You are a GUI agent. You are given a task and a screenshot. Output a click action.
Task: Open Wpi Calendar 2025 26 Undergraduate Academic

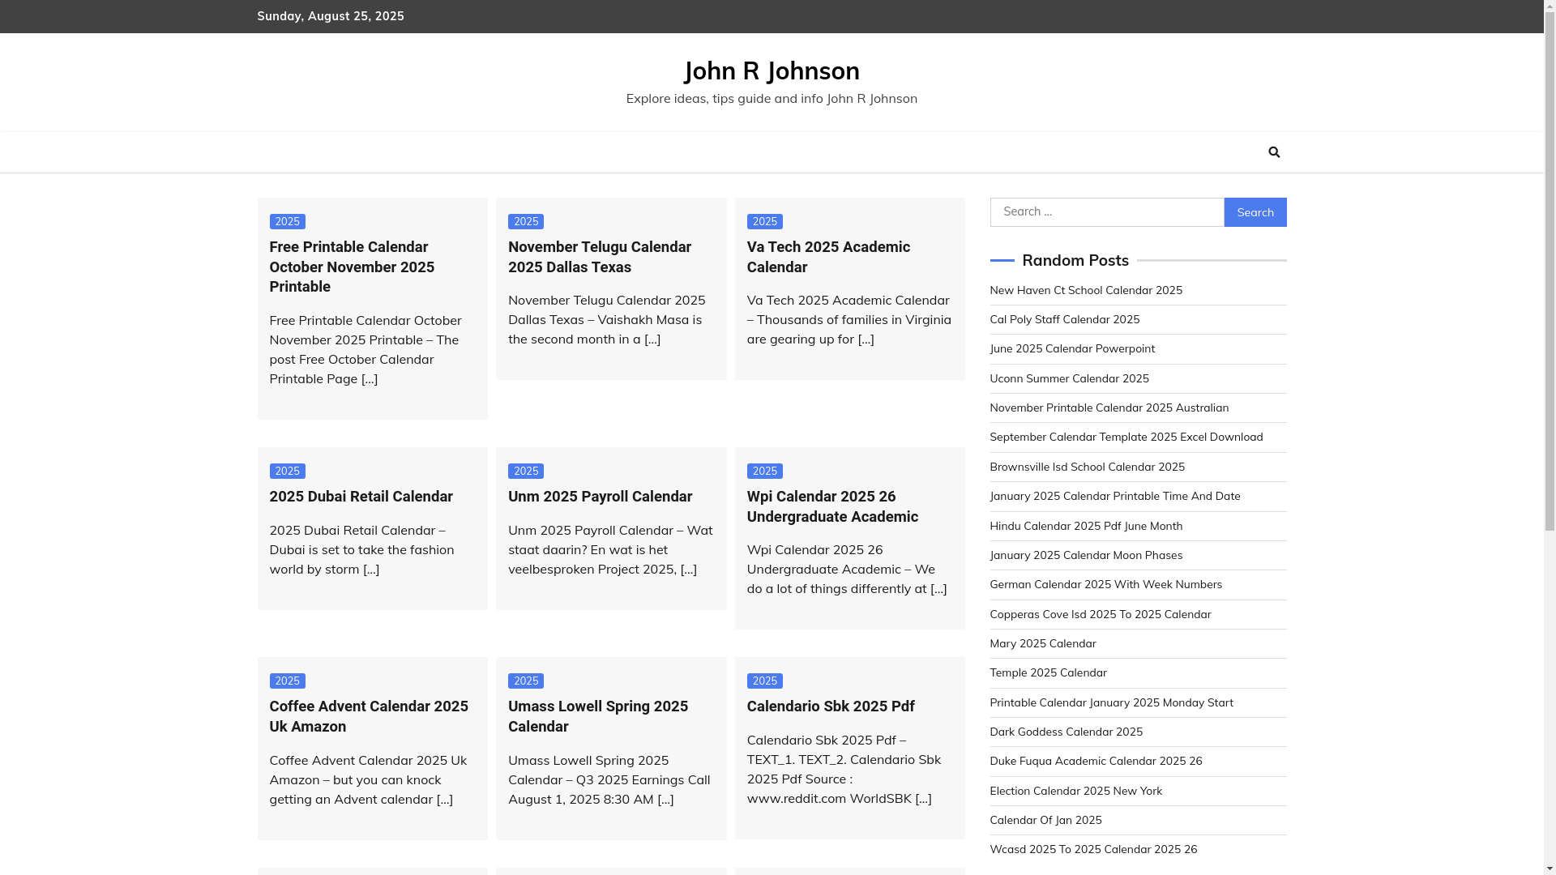(x=832, y=506)
